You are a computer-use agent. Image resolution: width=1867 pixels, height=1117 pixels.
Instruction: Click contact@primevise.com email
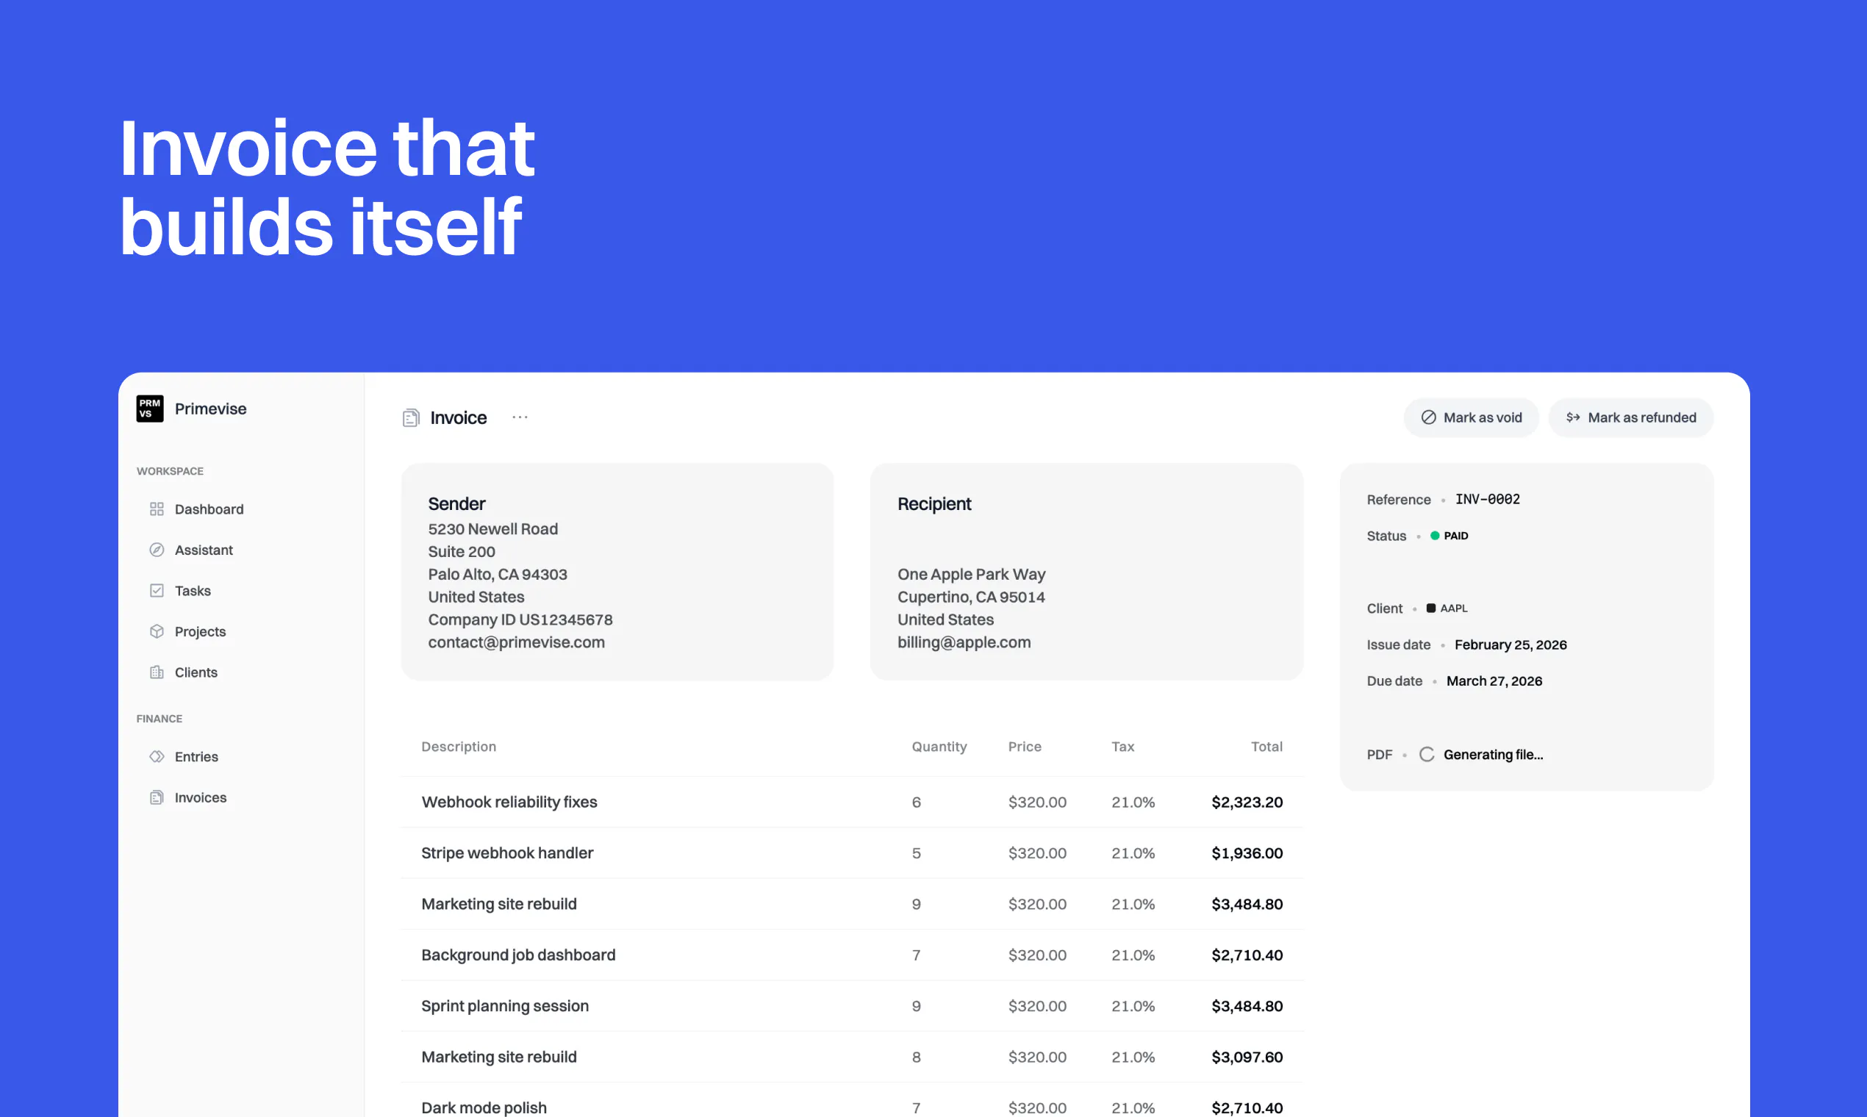click(x=517, y=642)
